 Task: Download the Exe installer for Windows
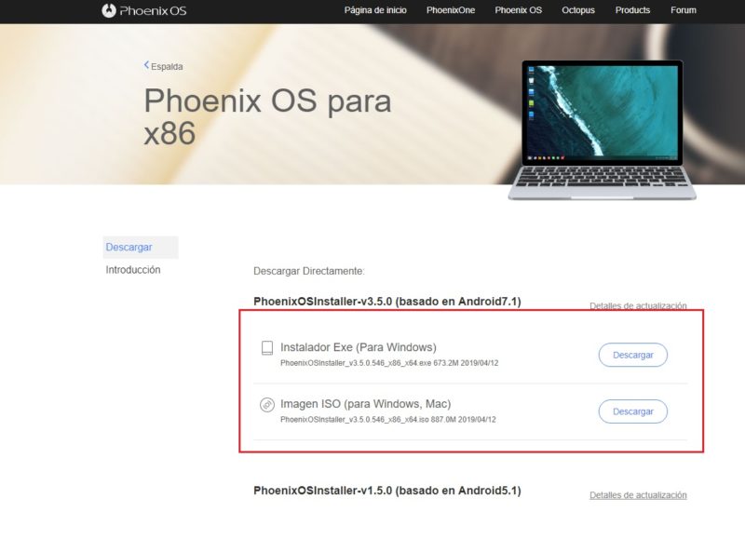click(633, 355)
